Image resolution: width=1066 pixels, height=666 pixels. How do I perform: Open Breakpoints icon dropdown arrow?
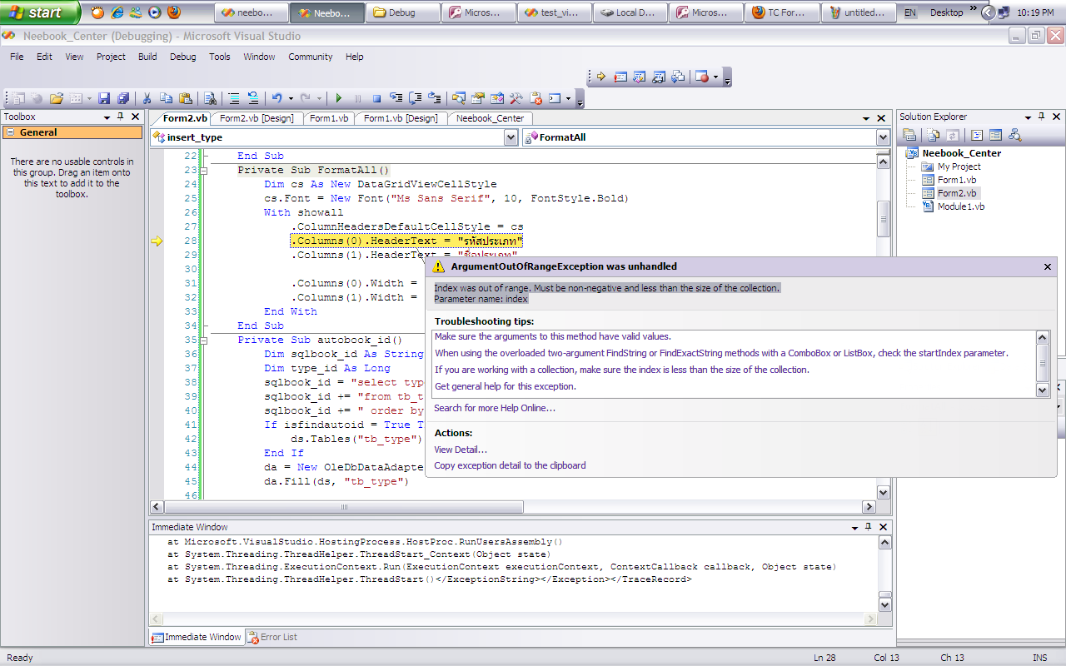[x=715, y=77]
